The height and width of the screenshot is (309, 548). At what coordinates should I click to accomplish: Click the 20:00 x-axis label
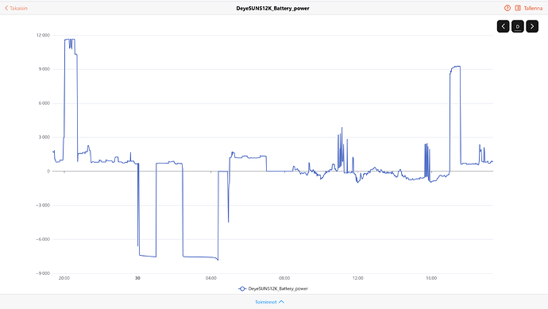click(64, 278)
